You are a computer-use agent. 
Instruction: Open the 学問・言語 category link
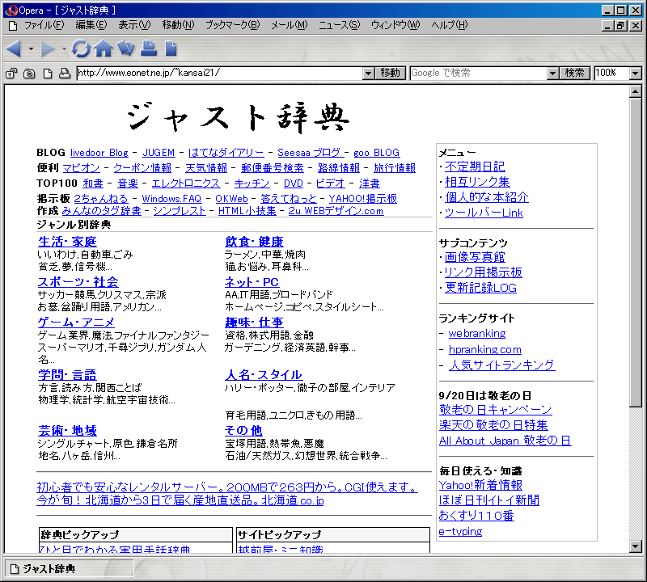67,374
